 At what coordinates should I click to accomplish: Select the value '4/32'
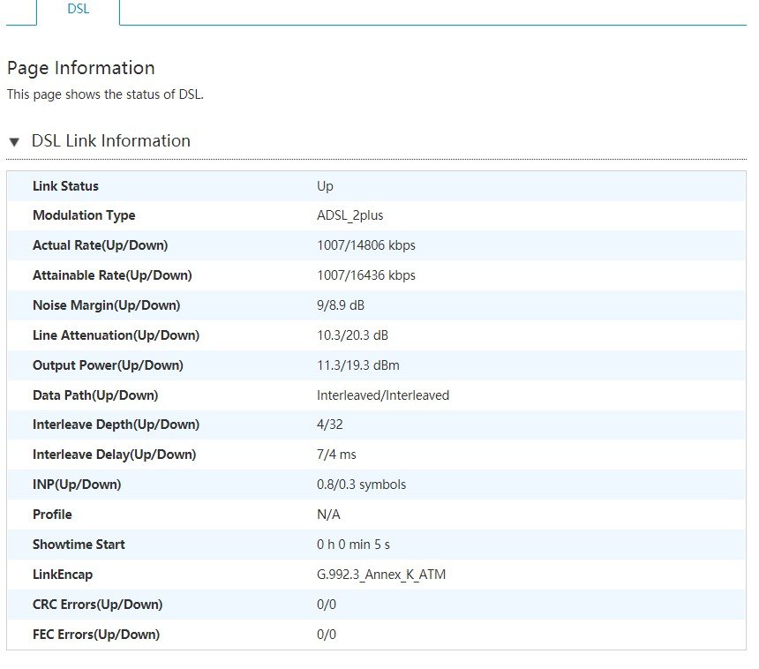click(330, 425)
